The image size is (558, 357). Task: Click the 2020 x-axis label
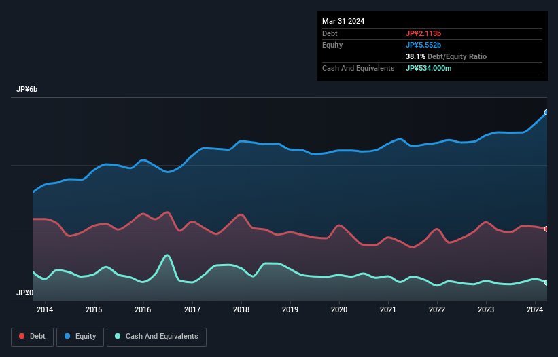339,309
